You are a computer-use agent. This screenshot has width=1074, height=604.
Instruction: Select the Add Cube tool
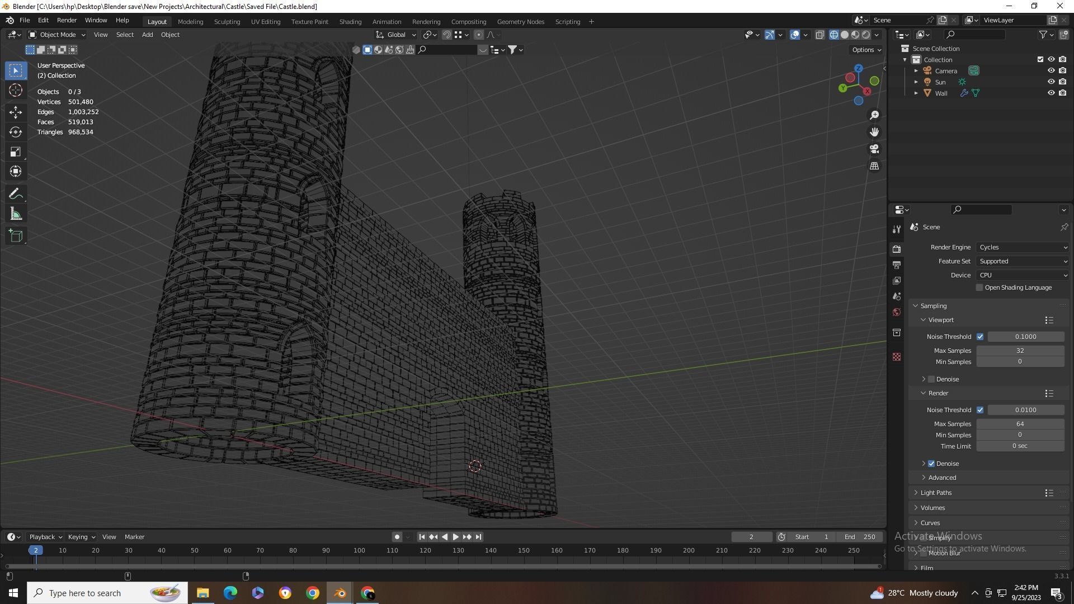pyautogui.click(x=16, y=236)
